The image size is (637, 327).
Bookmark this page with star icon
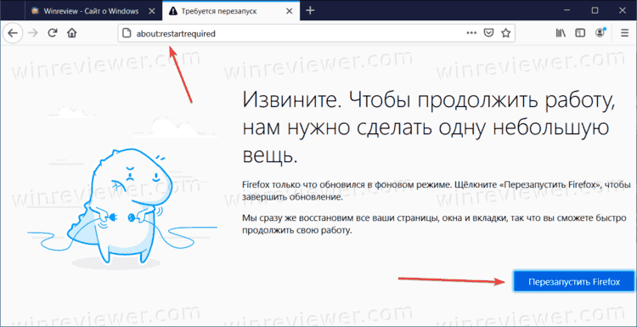(x=505, y=33)
